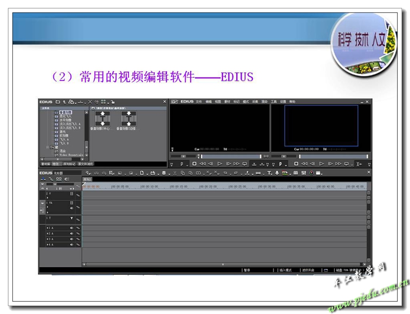Click the red record icon in timeline toolbar

312,173
